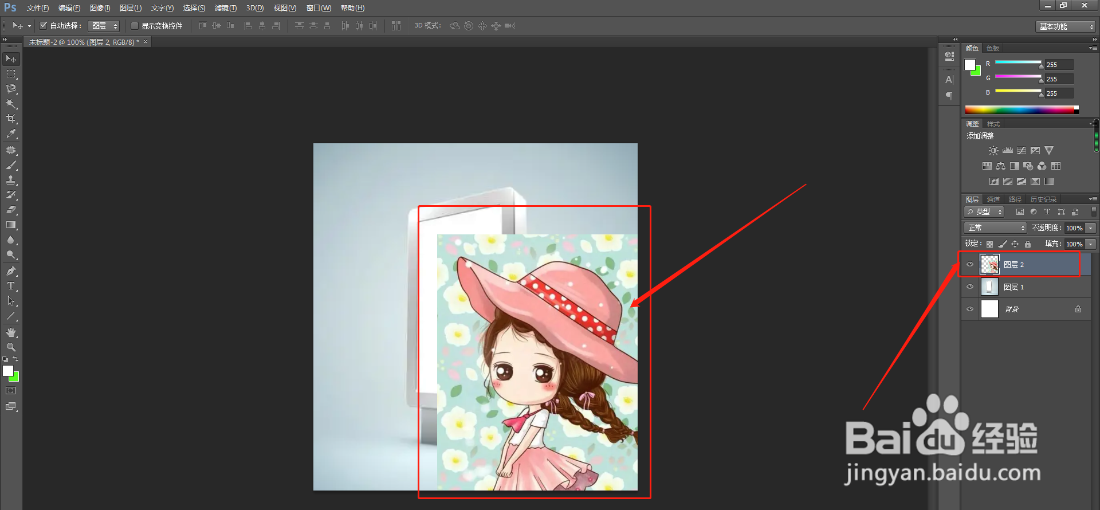Open the opacity slider dropdown arrow
Image resolution: width=1100 pixels, height=510 pixels.
point(1091,228)
